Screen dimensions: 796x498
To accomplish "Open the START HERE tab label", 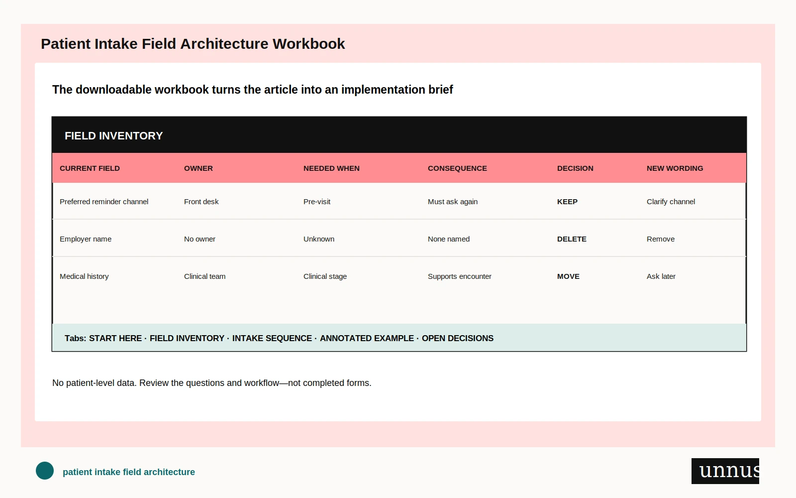I will (x=115, y=338).
